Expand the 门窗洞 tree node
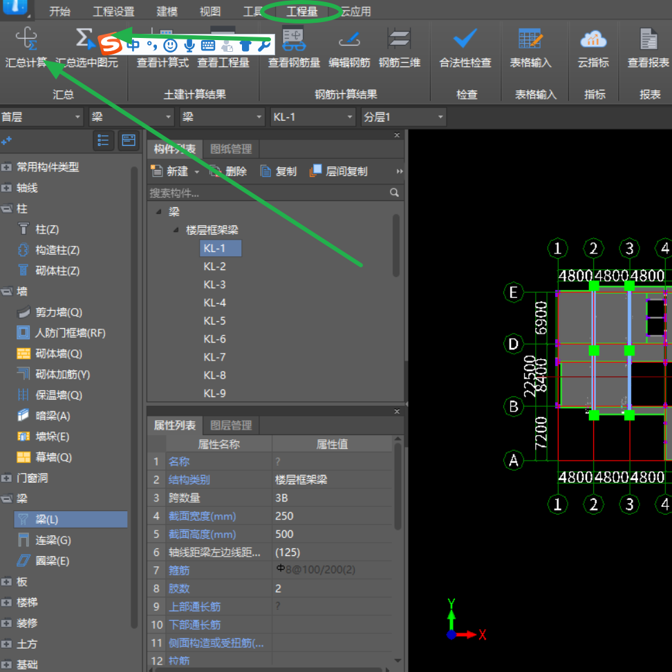 pos(6,477)
